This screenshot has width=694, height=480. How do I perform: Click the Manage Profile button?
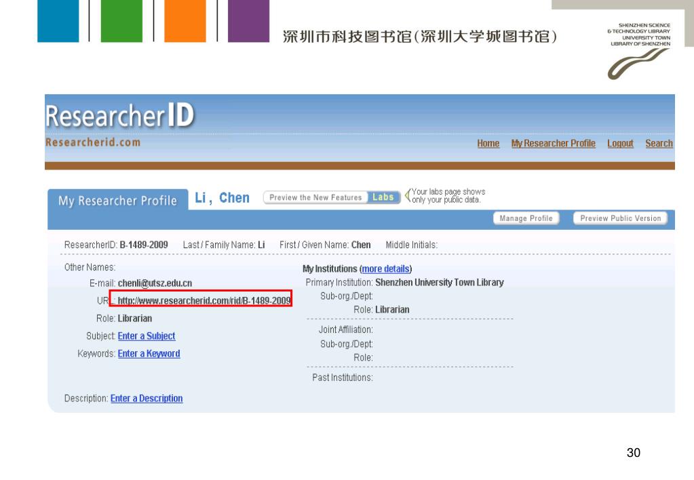(x=526, y=218)
